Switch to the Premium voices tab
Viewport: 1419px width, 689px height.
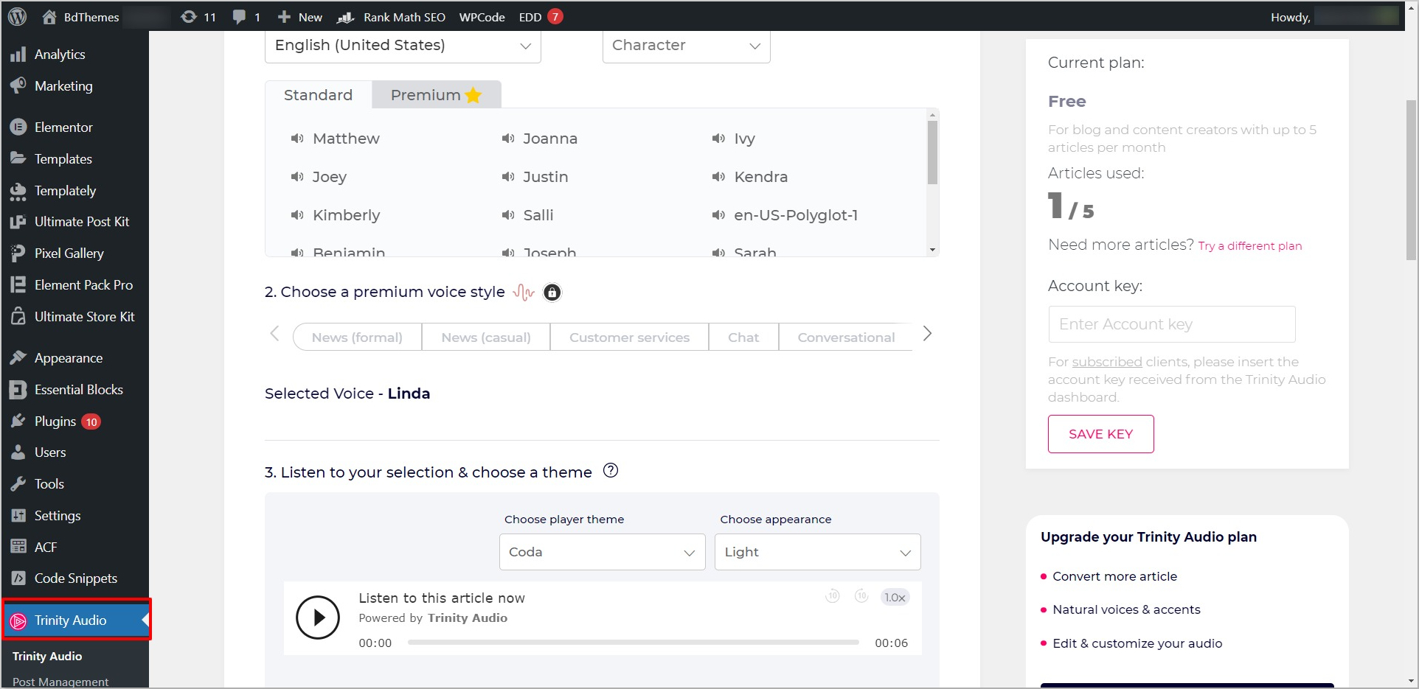point(434,94)
